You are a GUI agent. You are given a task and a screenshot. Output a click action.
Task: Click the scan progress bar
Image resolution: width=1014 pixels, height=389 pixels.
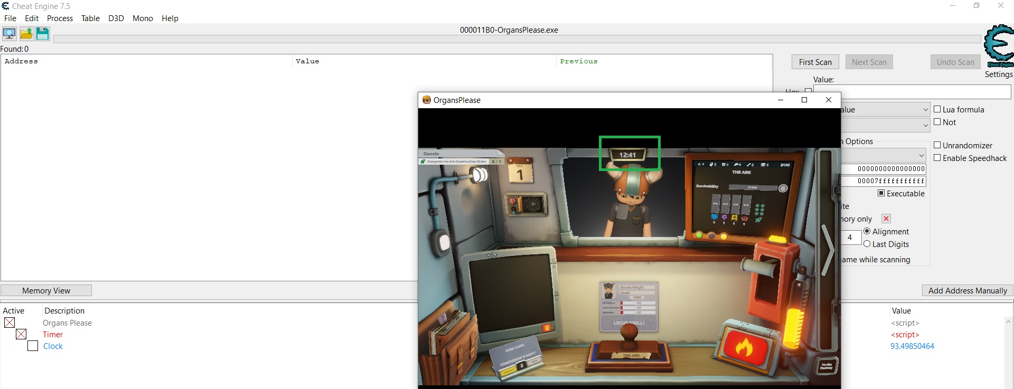[x=517, y=39]
